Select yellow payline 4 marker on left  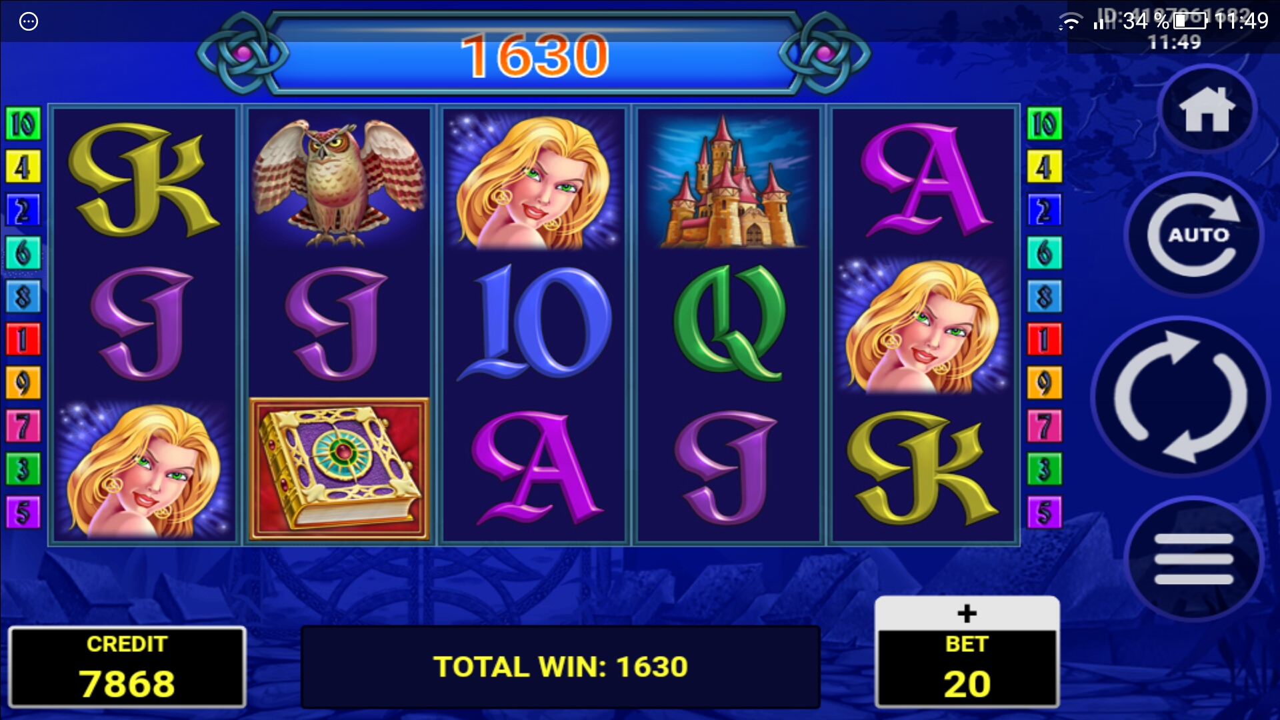pos(23,167)
